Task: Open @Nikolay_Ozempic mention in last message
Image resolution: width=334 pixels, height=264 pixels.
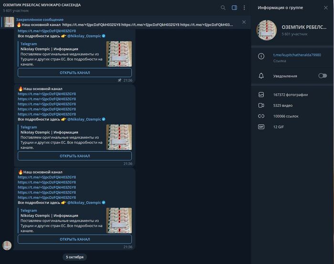Action: pyautogui.click(x=84, y=202)
